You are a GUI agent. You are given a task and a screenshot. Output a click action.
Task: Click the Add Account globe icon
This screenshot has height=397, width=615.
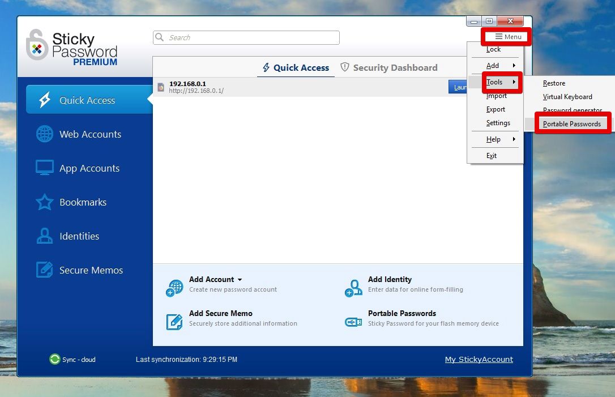coord(174,288)
